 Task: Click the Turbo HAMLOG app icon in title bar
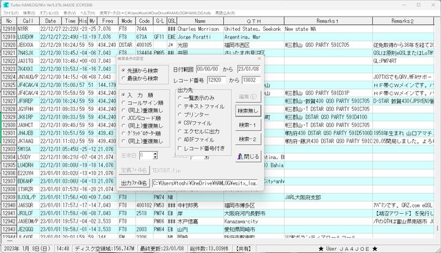(x=6, y=5)
